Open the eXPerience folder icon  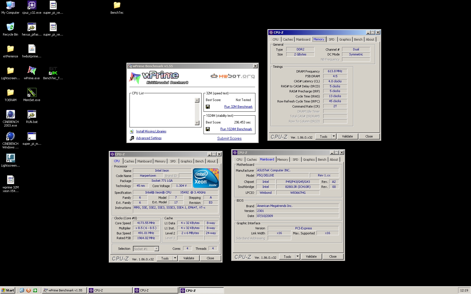10,51
